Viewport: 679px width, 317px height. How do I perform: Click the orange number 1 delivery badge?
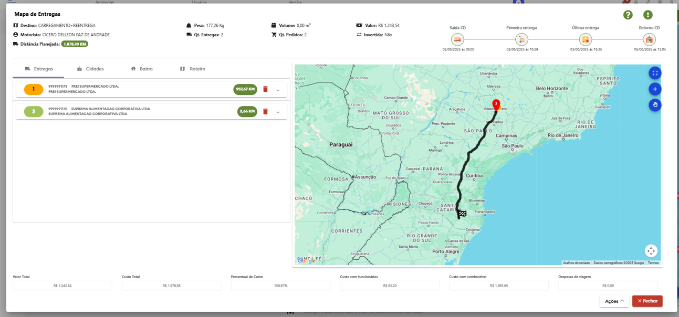[34, 89]
